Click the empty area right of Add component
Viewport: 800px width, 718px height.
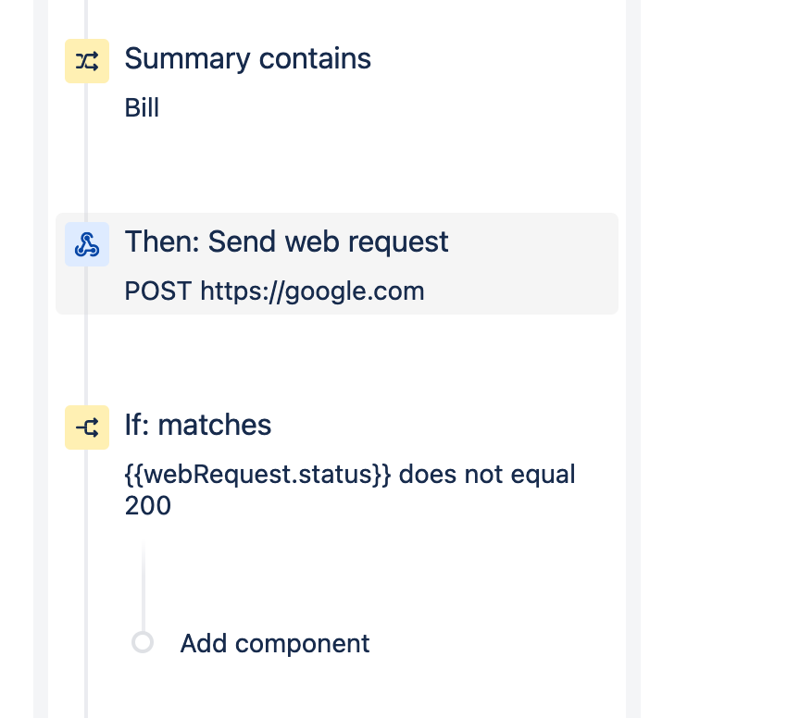[494, 644]
